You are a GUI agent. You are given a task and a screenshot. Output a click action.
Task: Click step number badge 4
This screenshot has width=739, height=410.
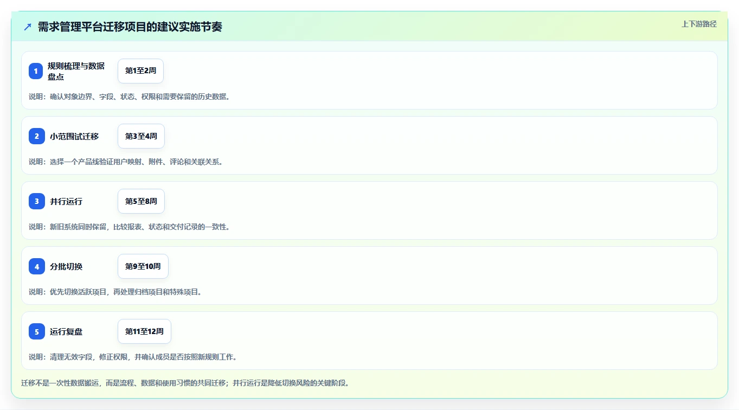point(36,266)
